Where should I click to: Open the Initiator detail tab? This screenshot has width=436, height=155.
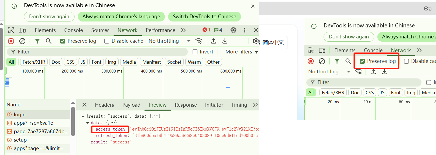tap(214, 105)
